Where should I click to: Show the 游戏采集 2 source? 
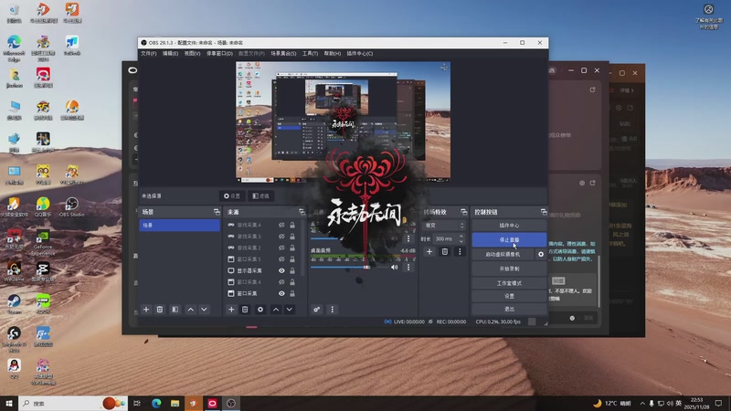click(x=281, y=248)
